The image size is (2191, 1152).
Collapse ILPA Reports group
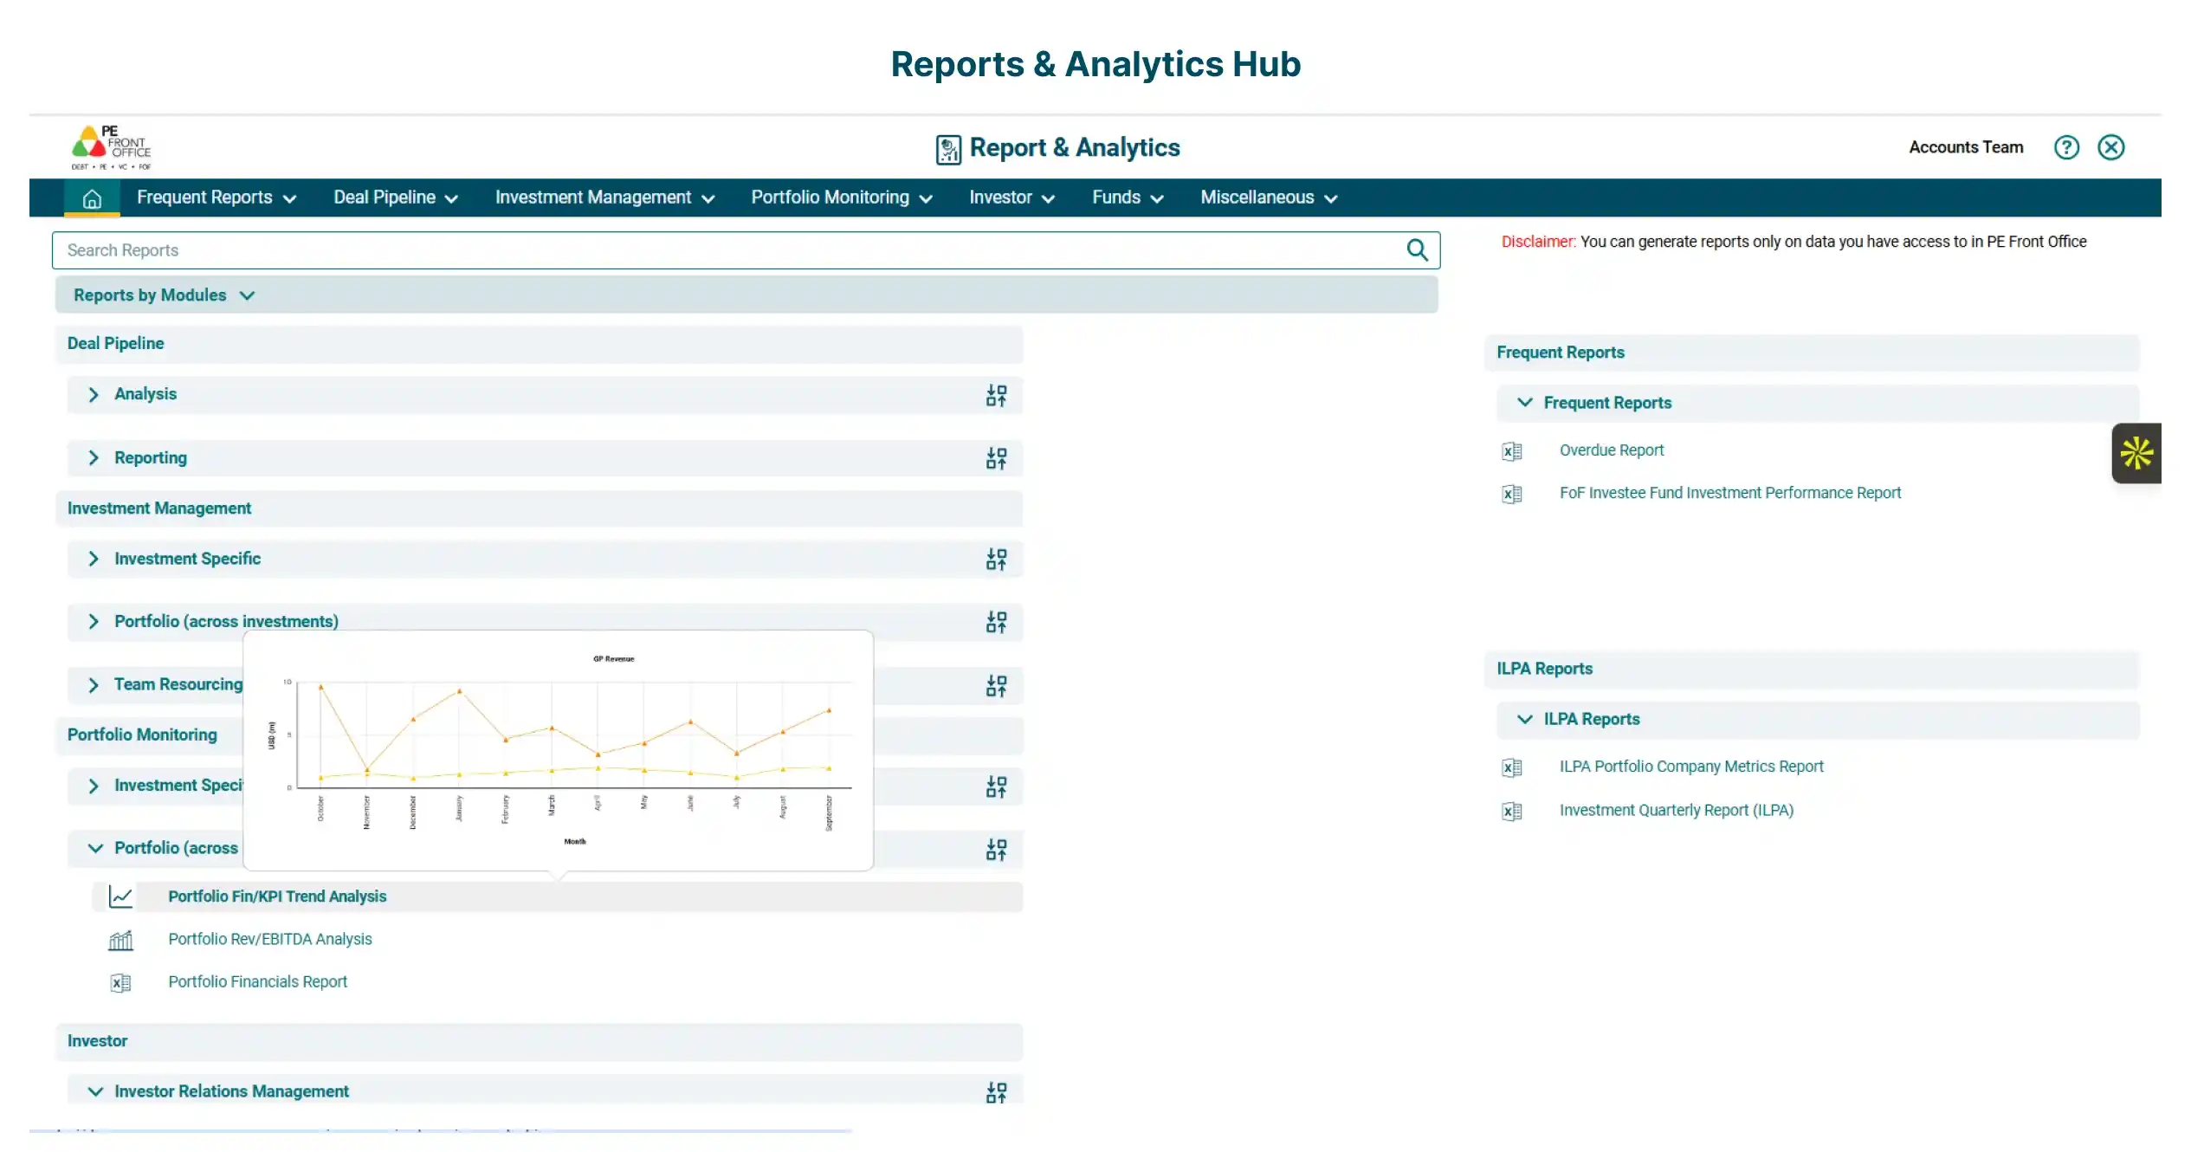[x=1525, y=719]
